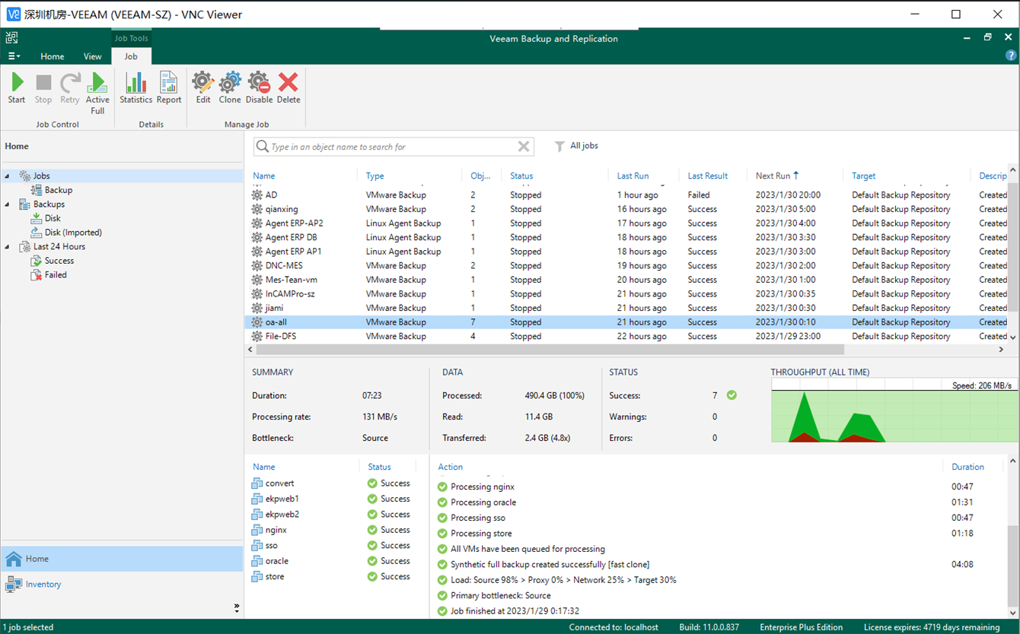This screenshot has height=634, width=1020.
Task: Switch to the View tab
Action: (92, 56)
